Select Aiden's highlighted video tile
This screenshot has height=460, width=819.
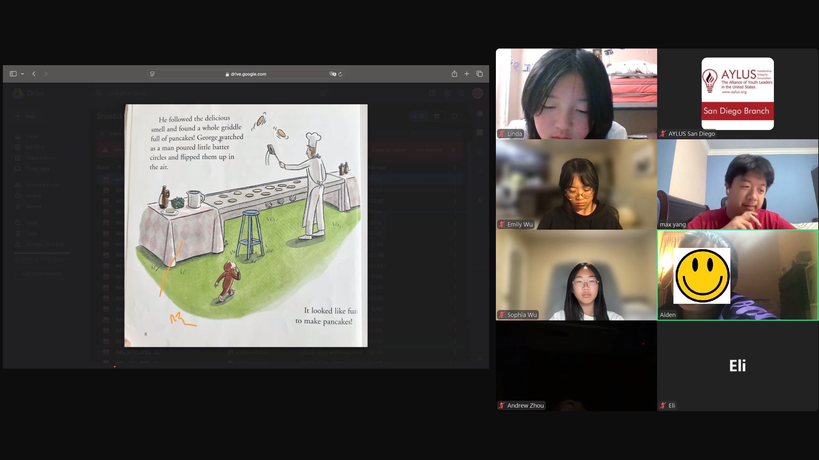(738, 275)
